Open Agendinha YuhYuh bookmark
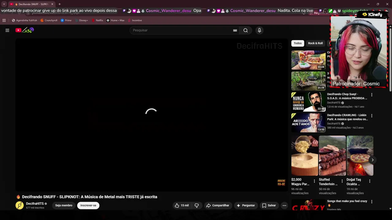The width and height of the screenshot is (392, 220). (x=24, y=20)
